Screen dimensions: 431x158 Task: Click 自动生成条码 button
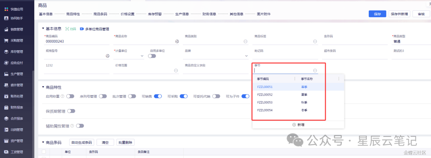(x=82, y=142)
